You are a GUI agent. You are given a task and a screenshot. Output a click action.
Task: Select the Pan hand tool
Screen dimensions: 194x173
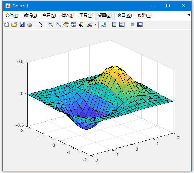66,24
